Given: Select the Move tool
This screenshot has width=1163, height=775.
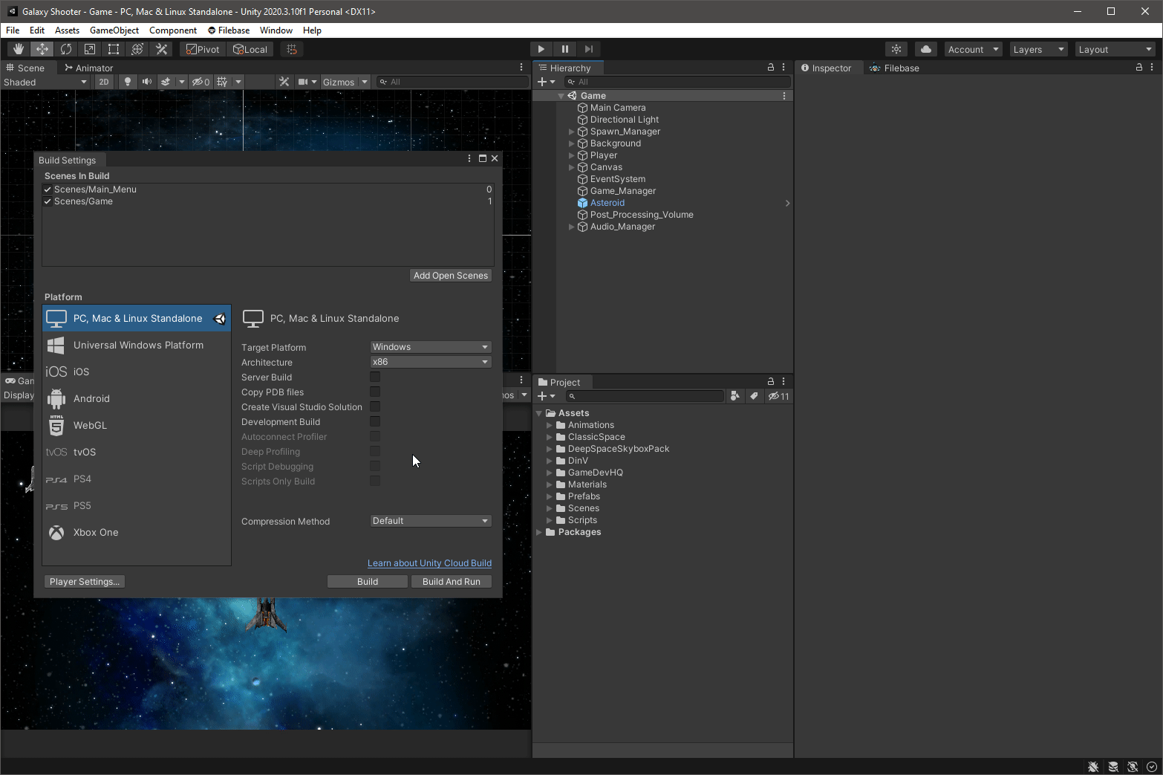Looking at the screenshot, I should point(42,49).
